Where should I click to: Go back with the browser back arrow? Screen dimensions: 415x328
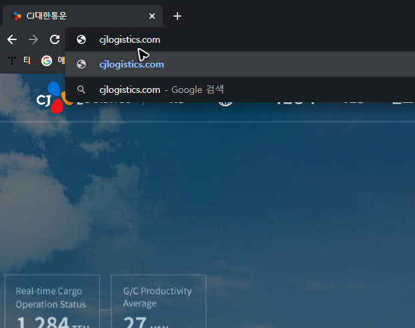(x=12, y=39)
